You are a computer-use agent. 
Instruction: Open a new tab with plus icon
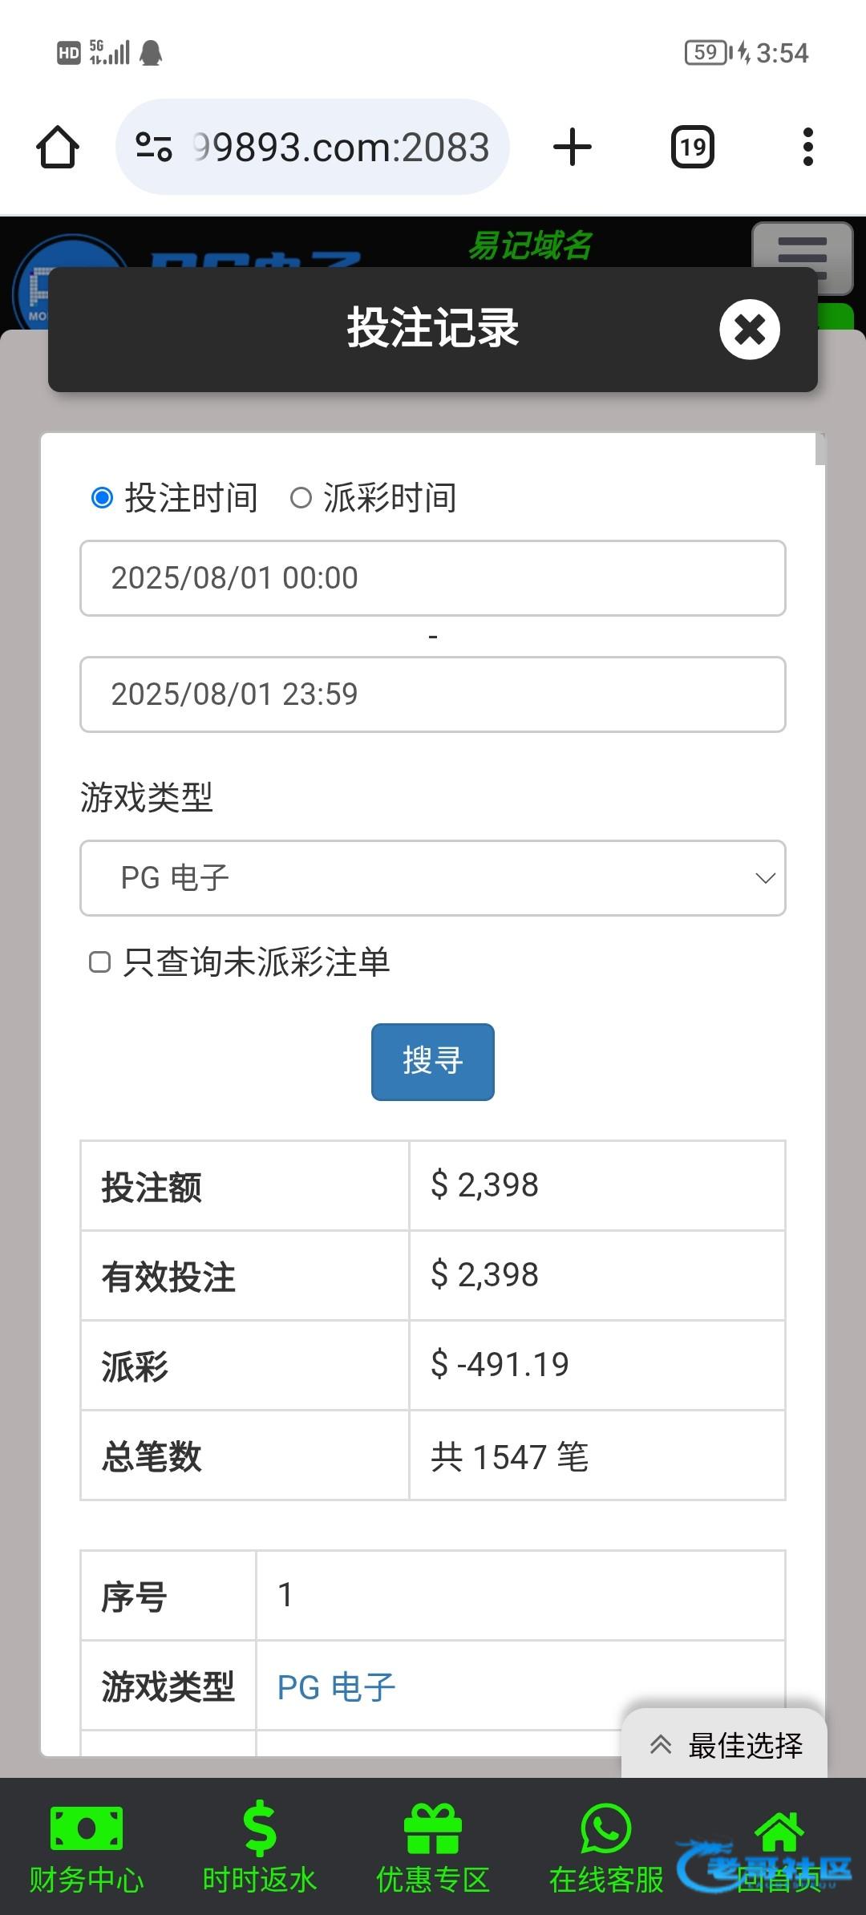573,148
